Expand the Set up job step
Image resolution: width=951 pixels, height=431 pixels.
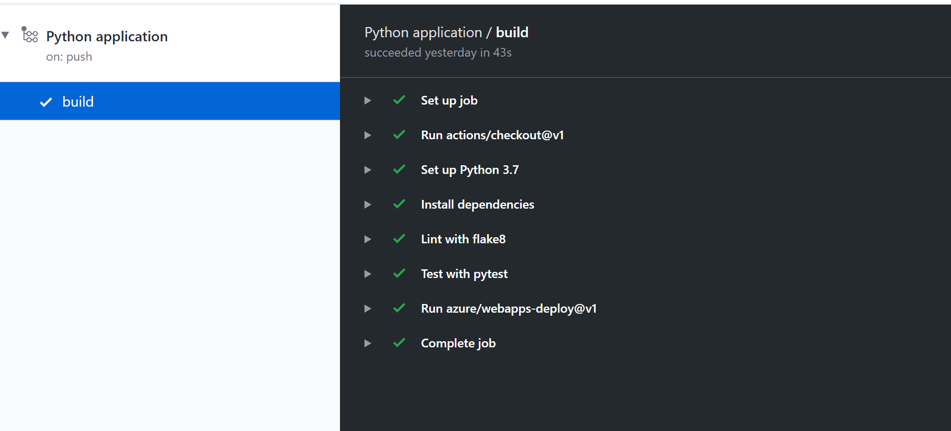coord(368,100)
